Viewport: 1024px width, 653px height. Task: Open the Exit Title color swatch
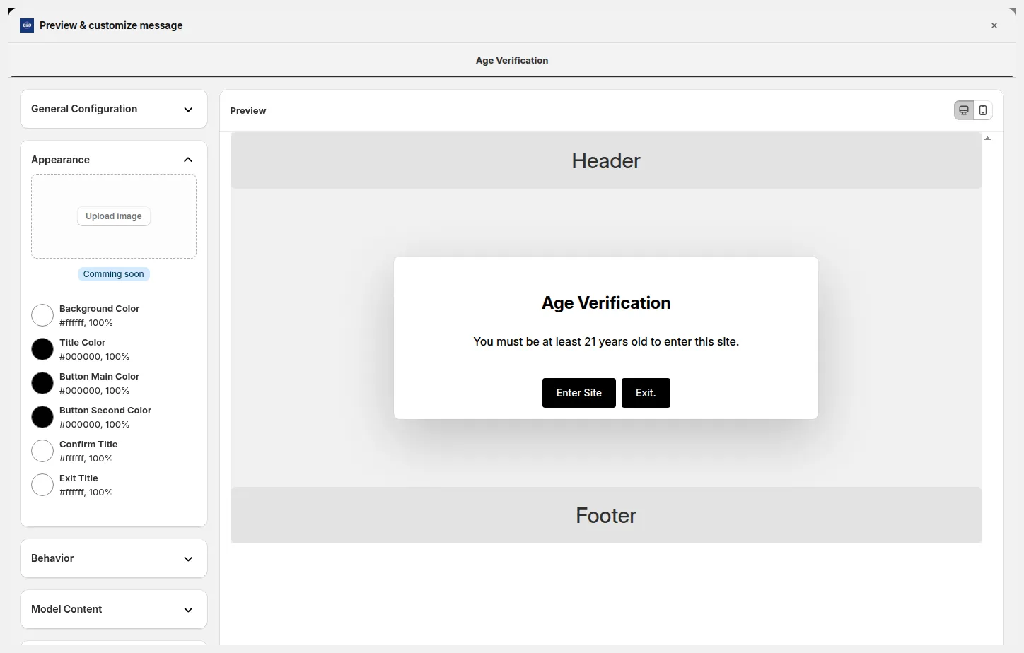point(42,485)
